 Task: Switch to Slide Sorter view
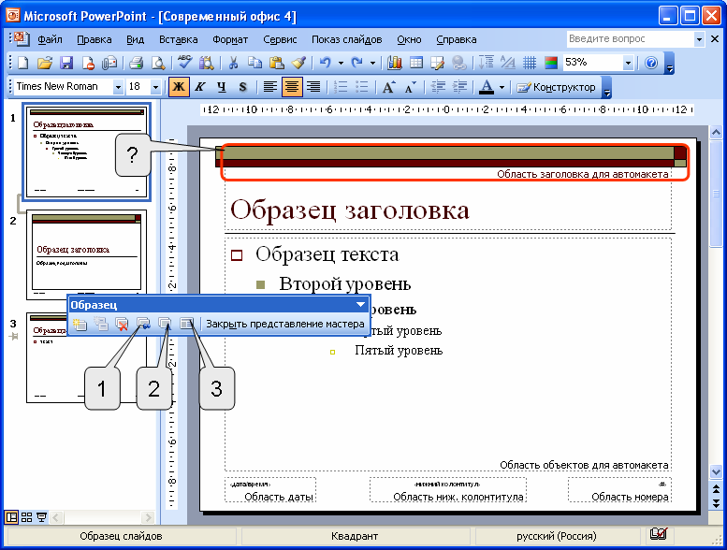click(26, 517)
